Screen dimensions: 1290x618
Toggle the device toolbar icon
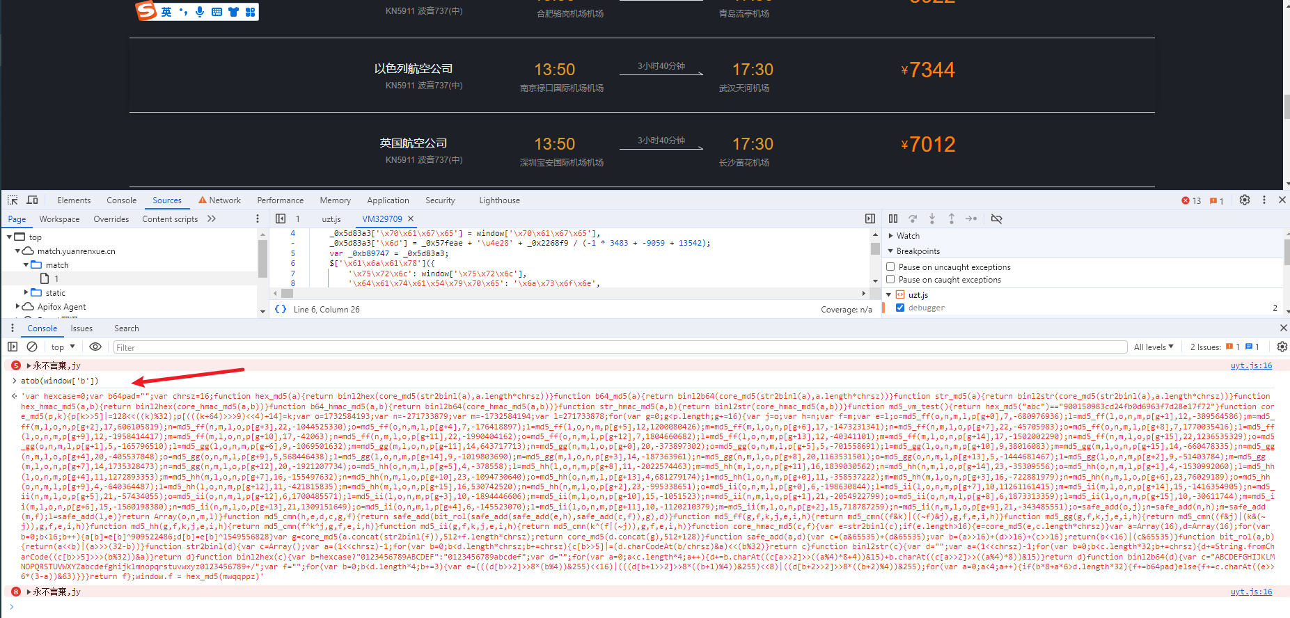tap(32, 200)
